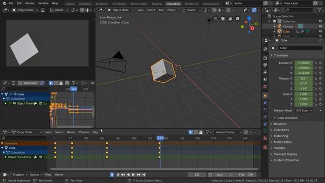325x183 pixels.
Task: Open the Modifiers (wrench) properties tab
Action: pyautogui.click(x=265, y=103)
